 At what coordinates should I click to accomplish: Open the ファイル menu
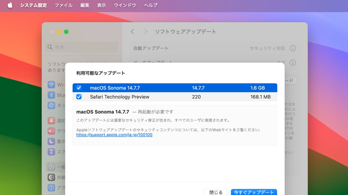click(x=64, y=5)
